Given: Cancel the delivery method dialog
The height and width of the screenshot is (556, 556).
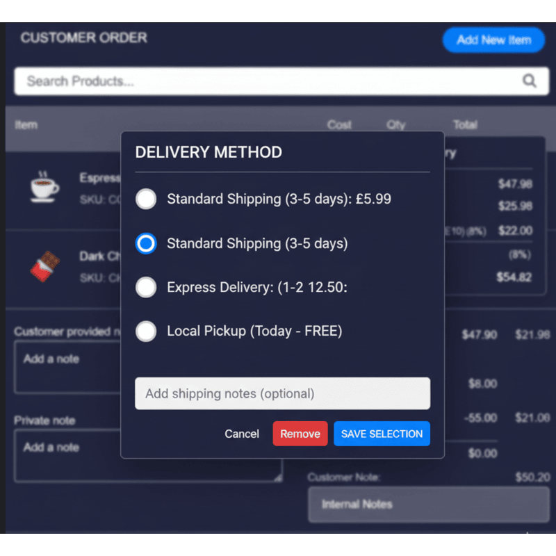Looking at the screenshot, I should (242, 434).
